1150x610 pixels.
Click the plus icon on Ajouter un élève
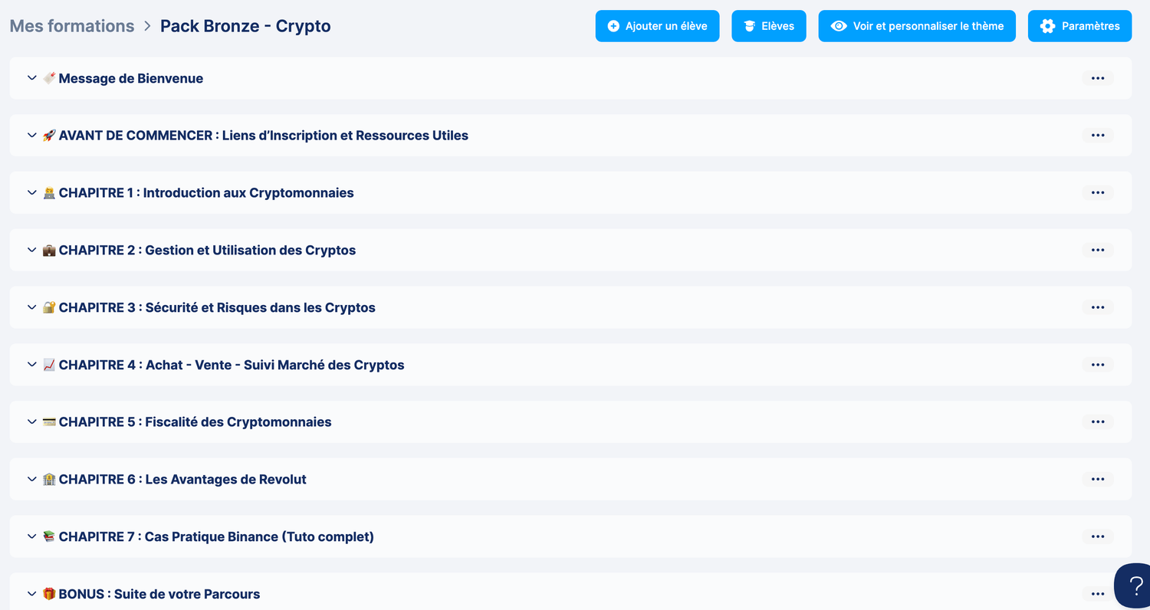613,26
